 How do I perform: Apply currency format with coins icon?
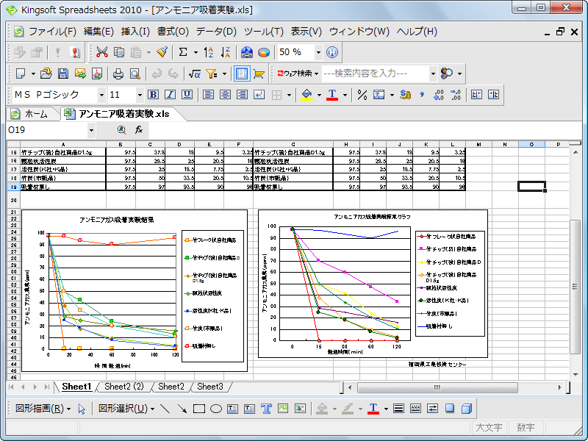[x=405, y=95]
